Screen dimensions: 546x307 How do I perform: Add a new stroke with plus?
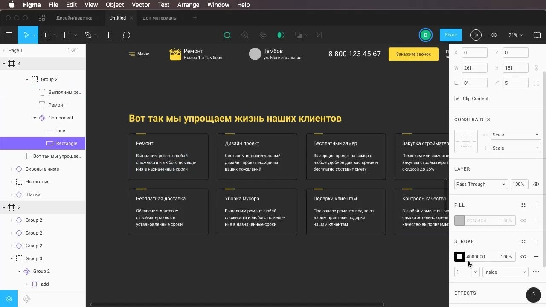536,241
